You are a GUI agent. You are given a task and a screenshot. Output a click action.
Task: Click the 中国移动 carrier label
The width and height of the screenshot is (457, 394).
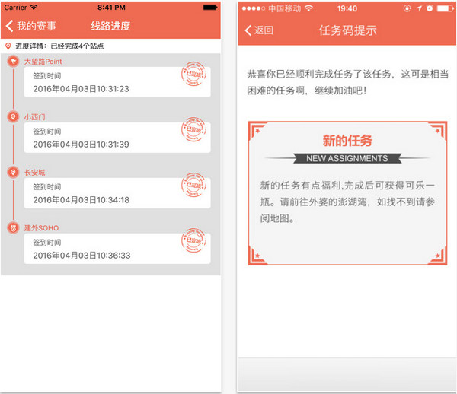[285, 8]
